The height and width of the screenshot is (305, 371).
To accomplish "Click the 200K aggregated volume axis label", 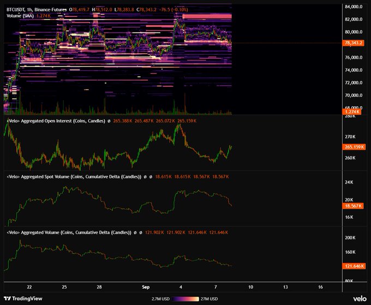I will [x=350, y=237].
